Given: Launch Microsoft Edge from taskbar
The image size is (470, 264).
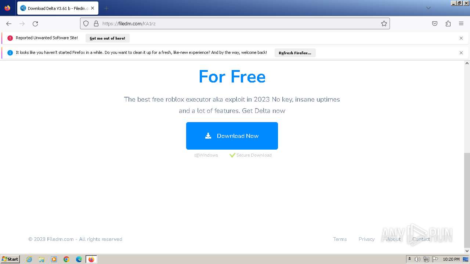Looking at the screenshot, I should pyautogui.click(x=79, y=259).
